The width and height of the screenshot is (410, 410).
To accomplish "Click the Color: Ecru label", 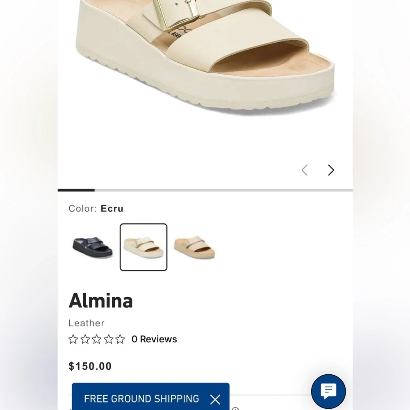I will (x=95, y=209).
